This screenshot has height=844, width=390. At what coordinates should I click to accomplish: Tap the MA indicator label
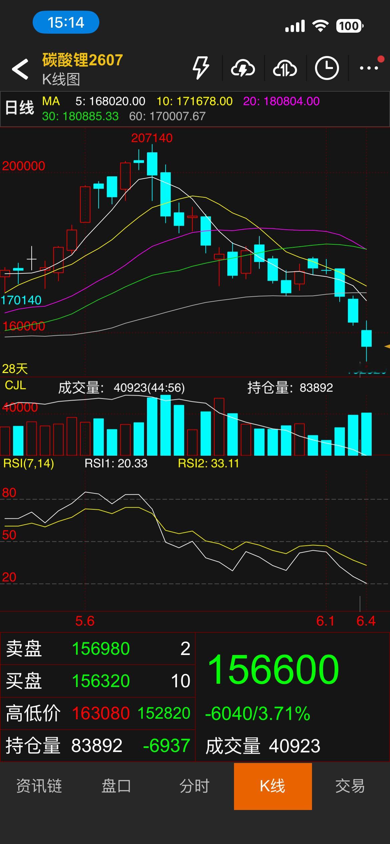51,101
